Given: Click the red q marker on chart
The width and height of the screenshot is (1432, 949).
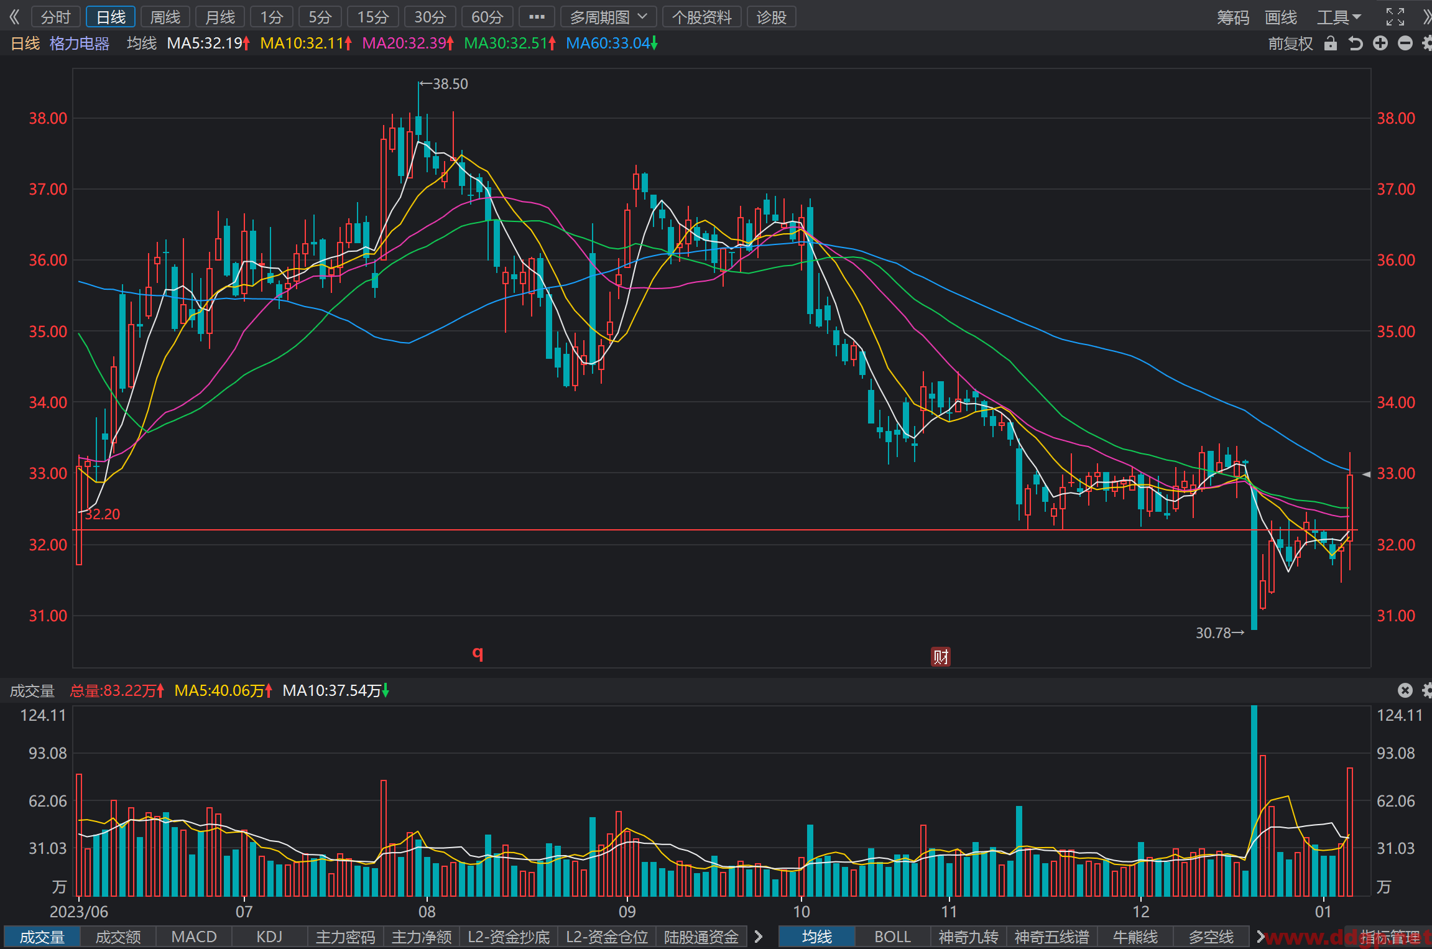Looking at the screenshot, I should click(x=478, y=652).
